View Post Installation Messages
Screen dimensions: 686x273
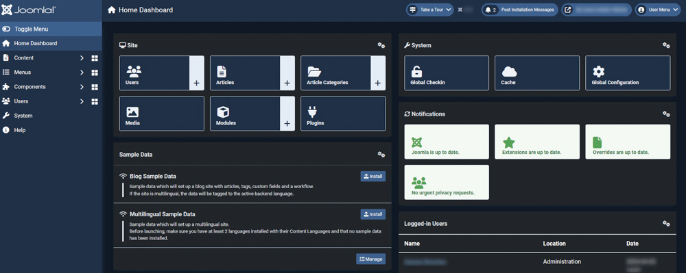[519, 10]
